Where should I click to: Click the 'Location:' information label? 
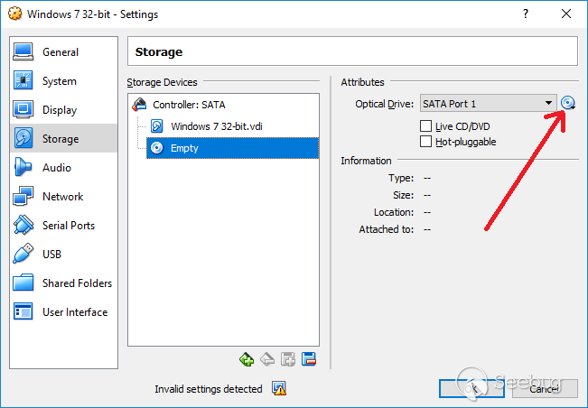tap(394, 212)
